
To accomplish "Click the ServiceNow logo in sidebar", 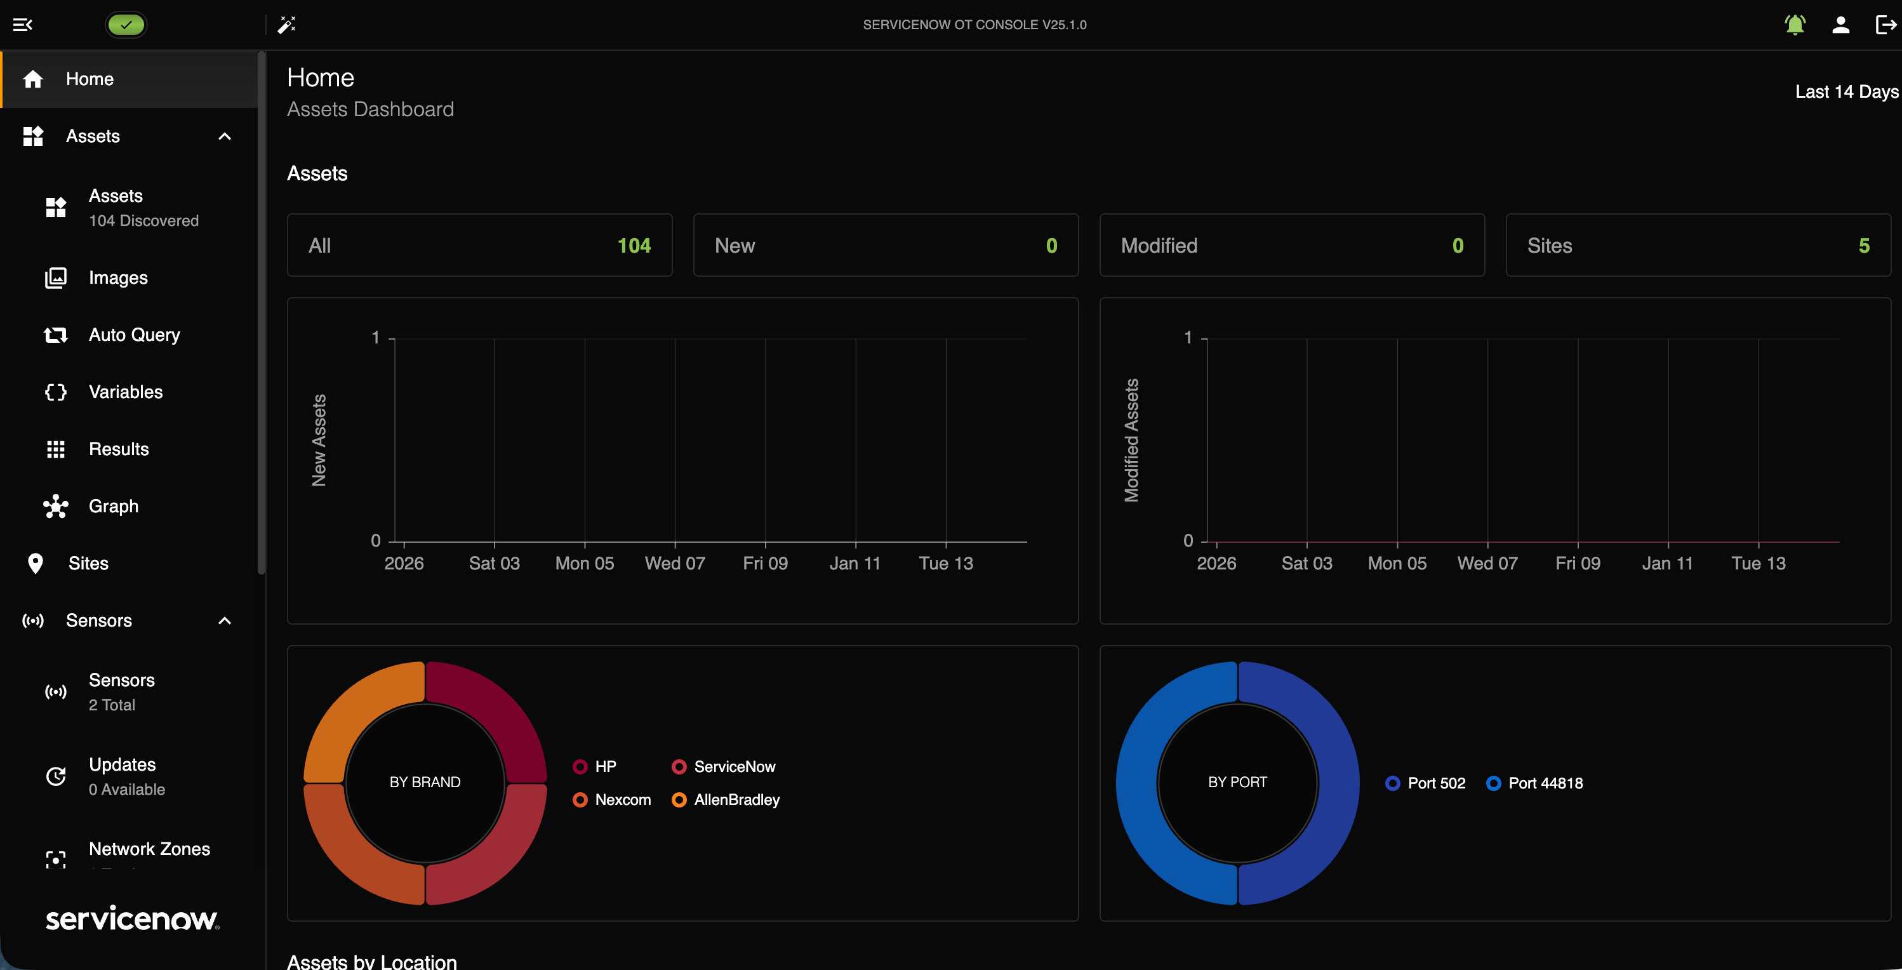I will coord(133,919).
